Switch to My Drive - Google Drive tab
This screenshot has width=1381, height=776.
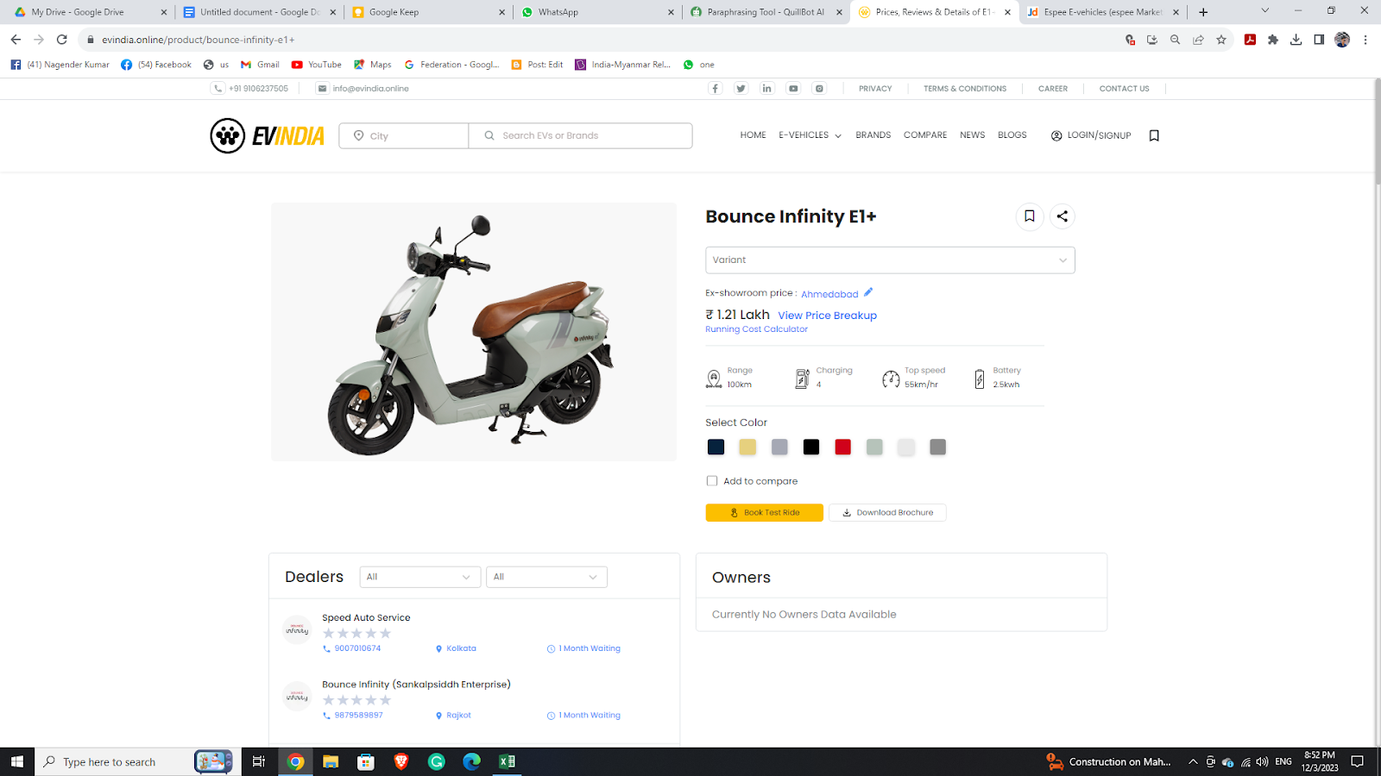point(90,12)
